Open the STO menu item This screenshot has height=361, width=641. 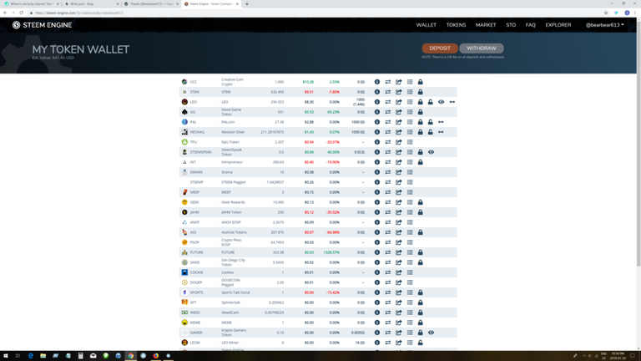coord(511,25)
